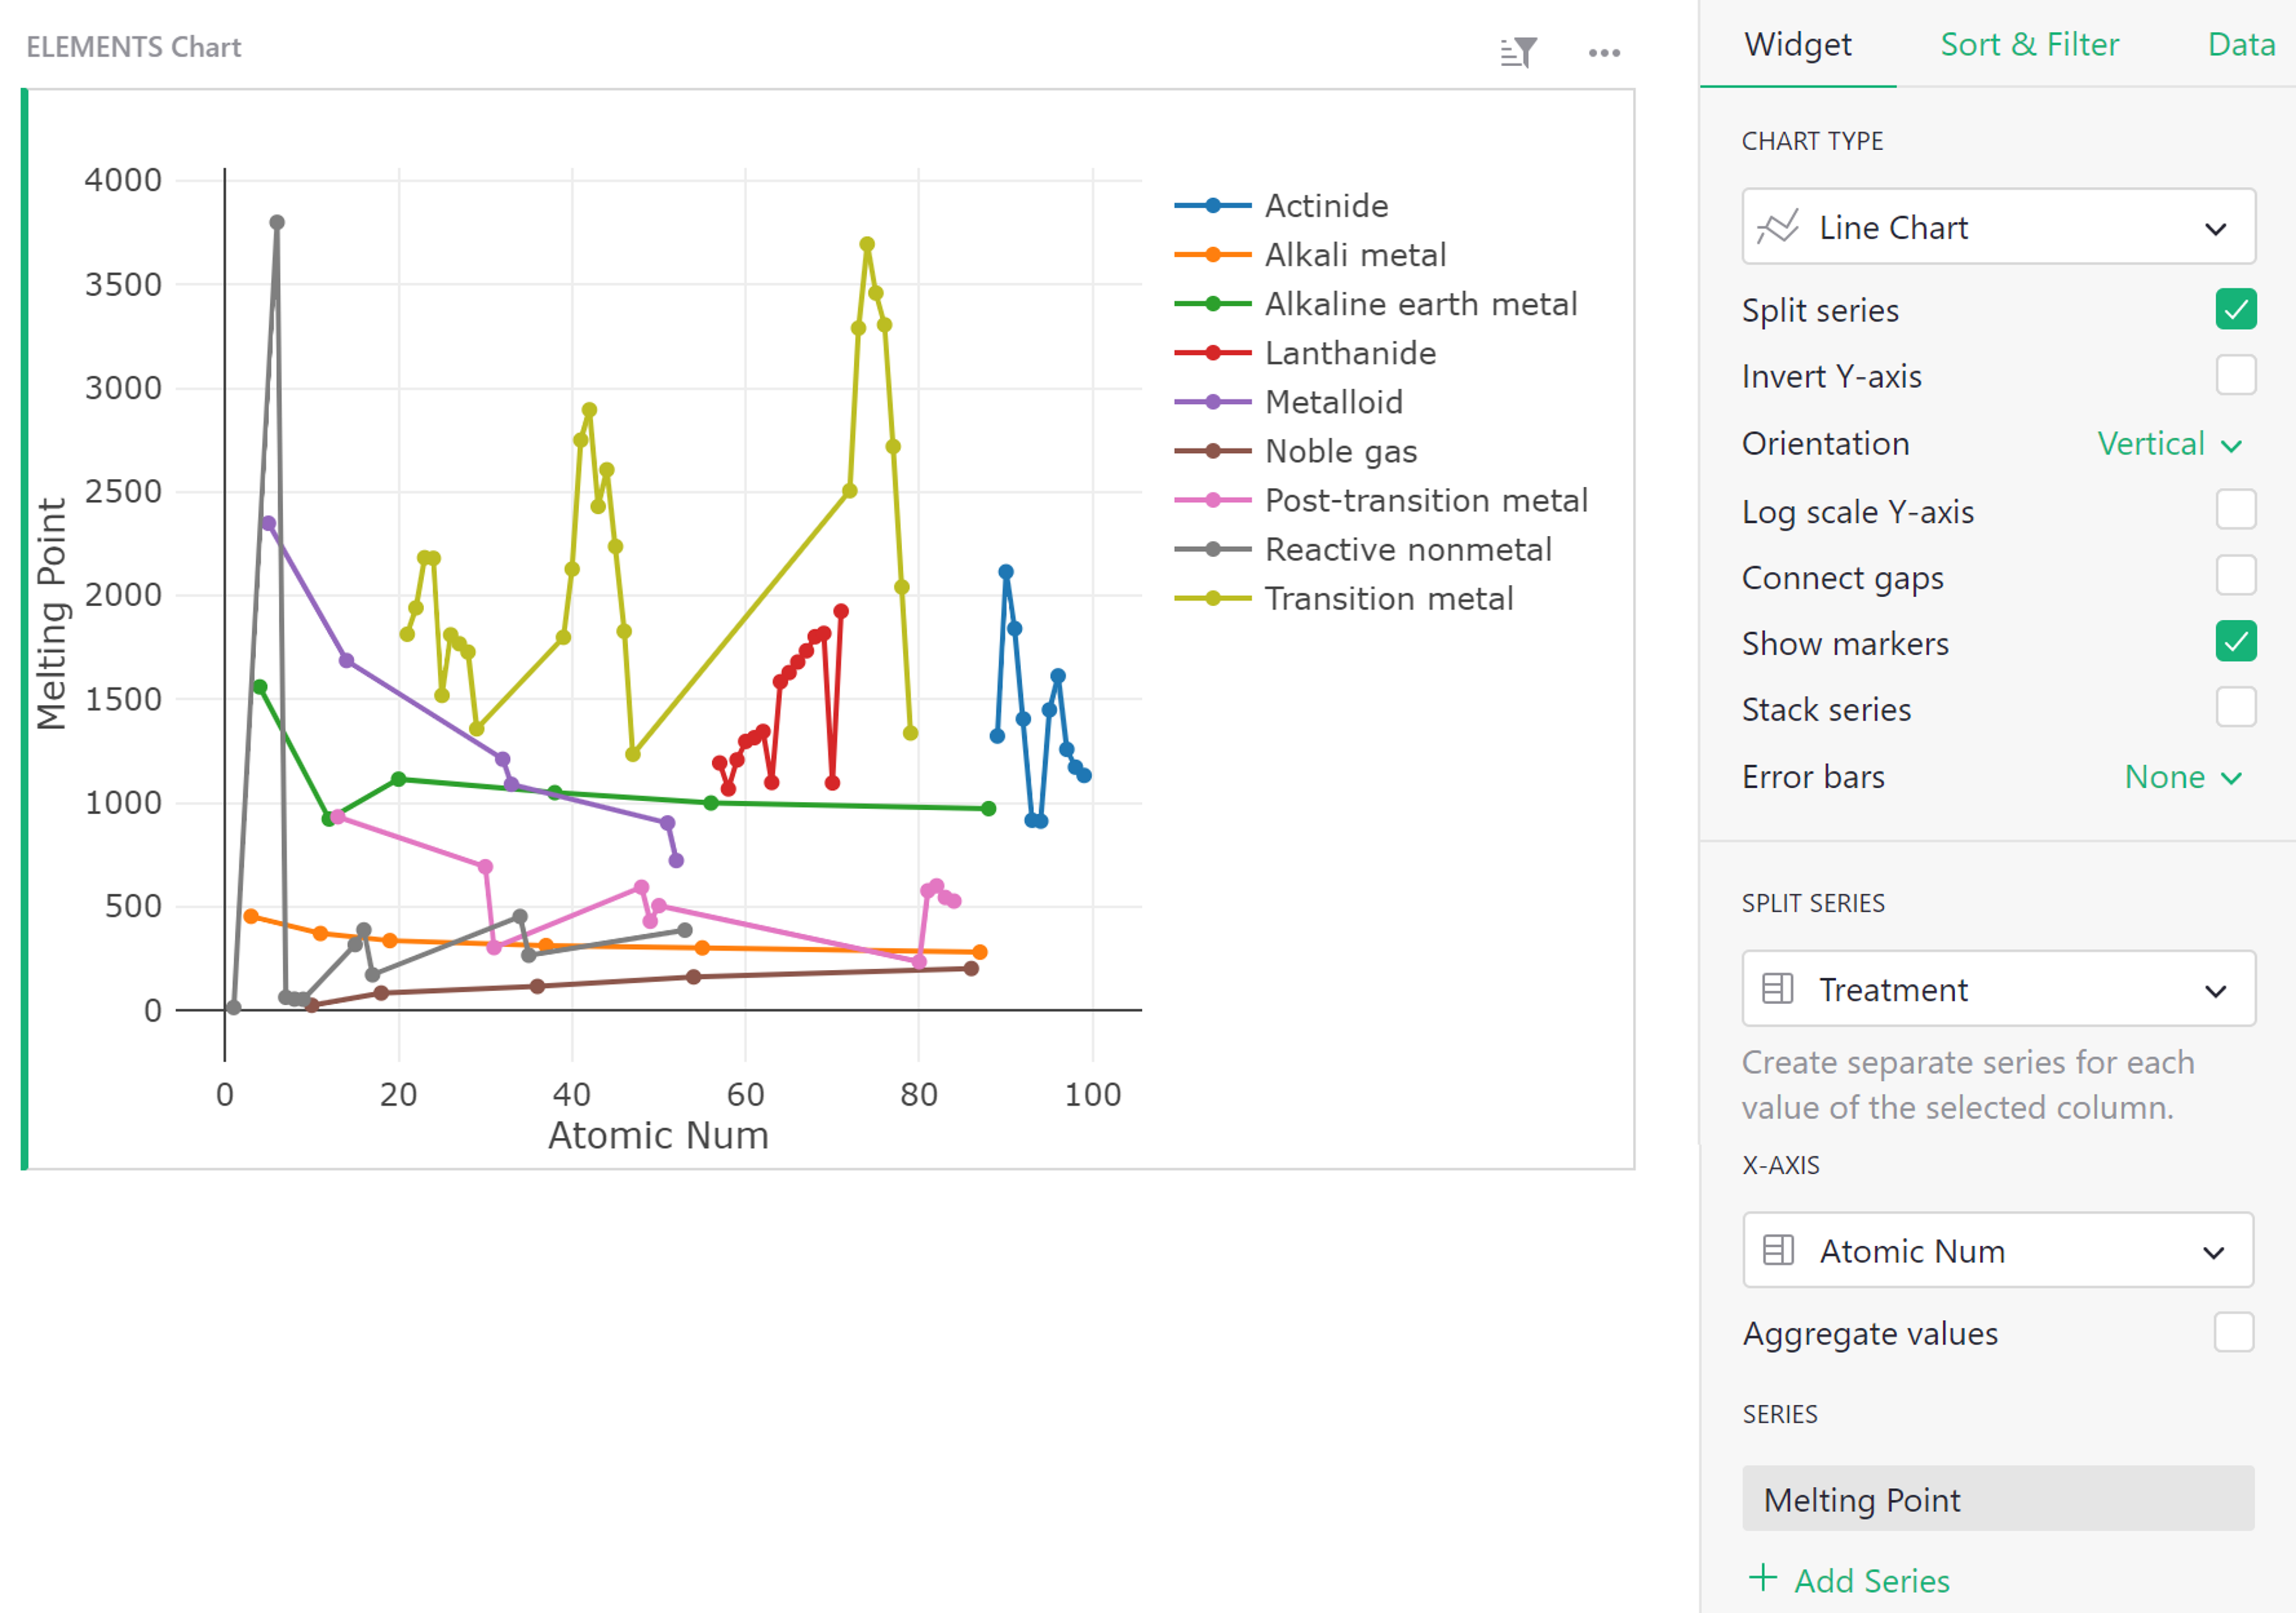The height and width of the screenshot is (1613, 2296).
Task: Switch to the Sort & Filter tab
Action: (2029, 44)
